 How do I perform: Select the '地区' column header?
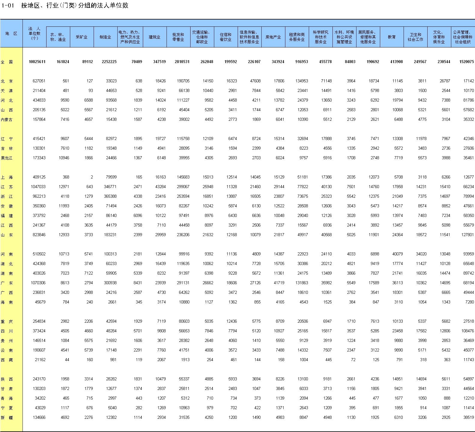11,33
